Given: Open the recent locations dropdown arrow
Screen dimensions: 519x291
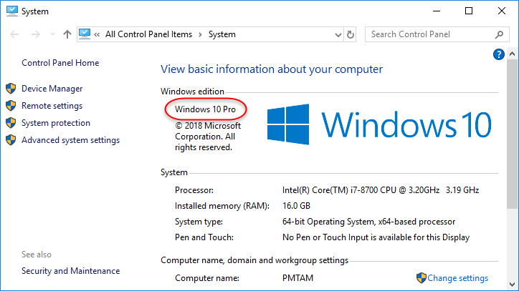Looking at the screenshot, I should click(50, 34).
